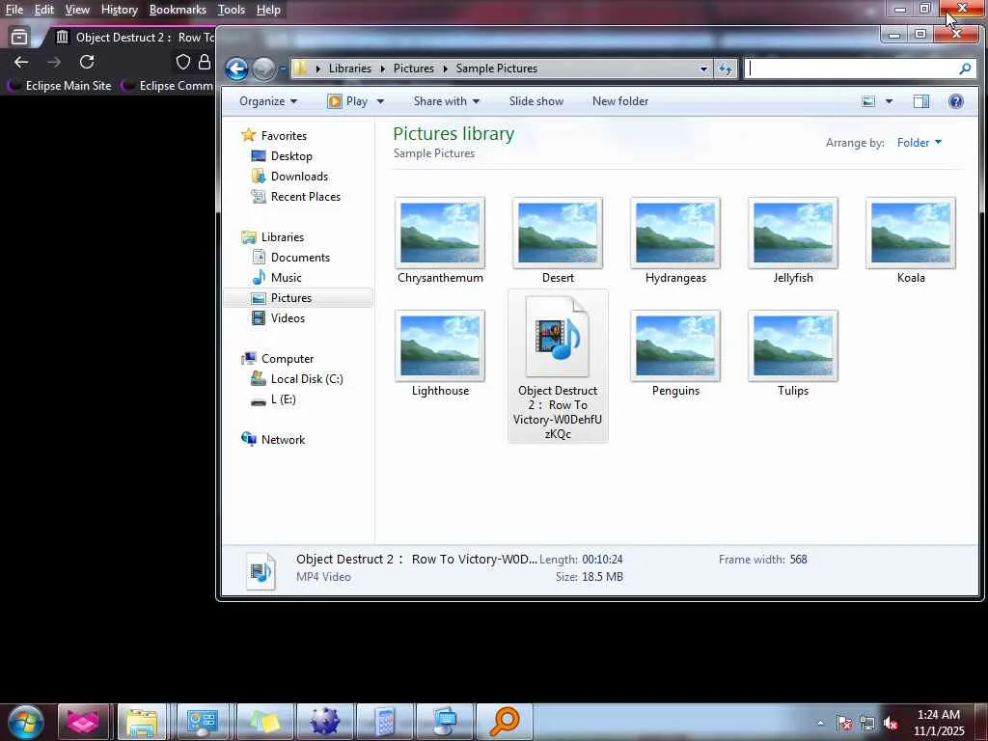Expand the Organize dropdown
988x741 pixels.
268,101
